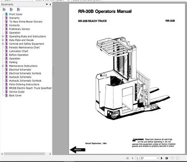Click the black Return arrow on the page
The width and height of the screenshot is (187, 162).
click(78, 150)
